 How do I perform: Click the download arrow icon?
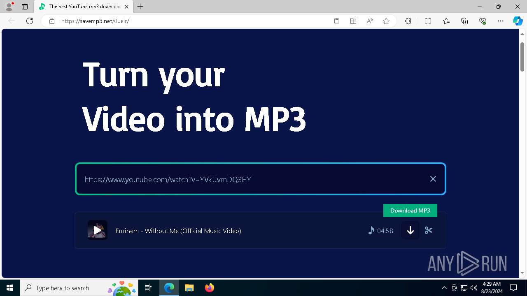coord(410,230)
